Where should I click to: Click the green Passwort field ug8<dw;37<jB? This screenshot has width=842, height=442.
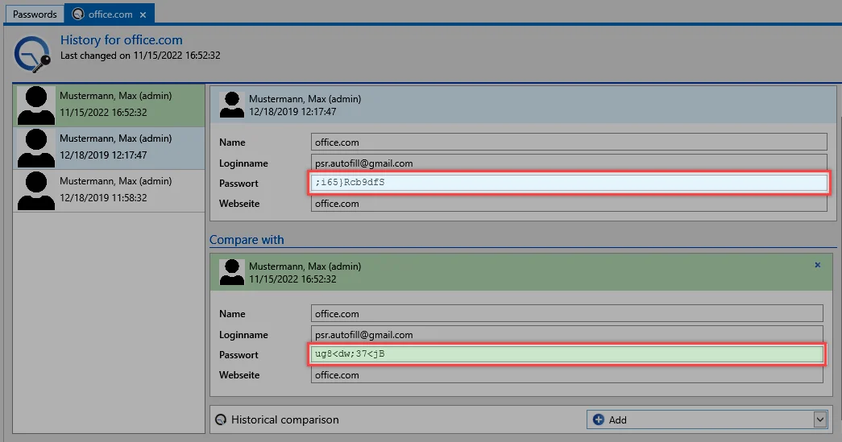(x=567, y=354)
